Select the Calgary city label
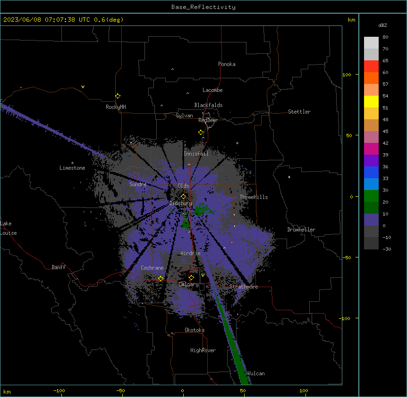Viewport: 407px width, 397px height. [x=188, y=284]
